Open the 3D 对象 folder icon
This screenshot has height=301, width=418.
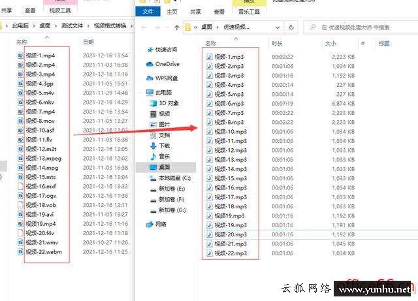pos(153,103)
